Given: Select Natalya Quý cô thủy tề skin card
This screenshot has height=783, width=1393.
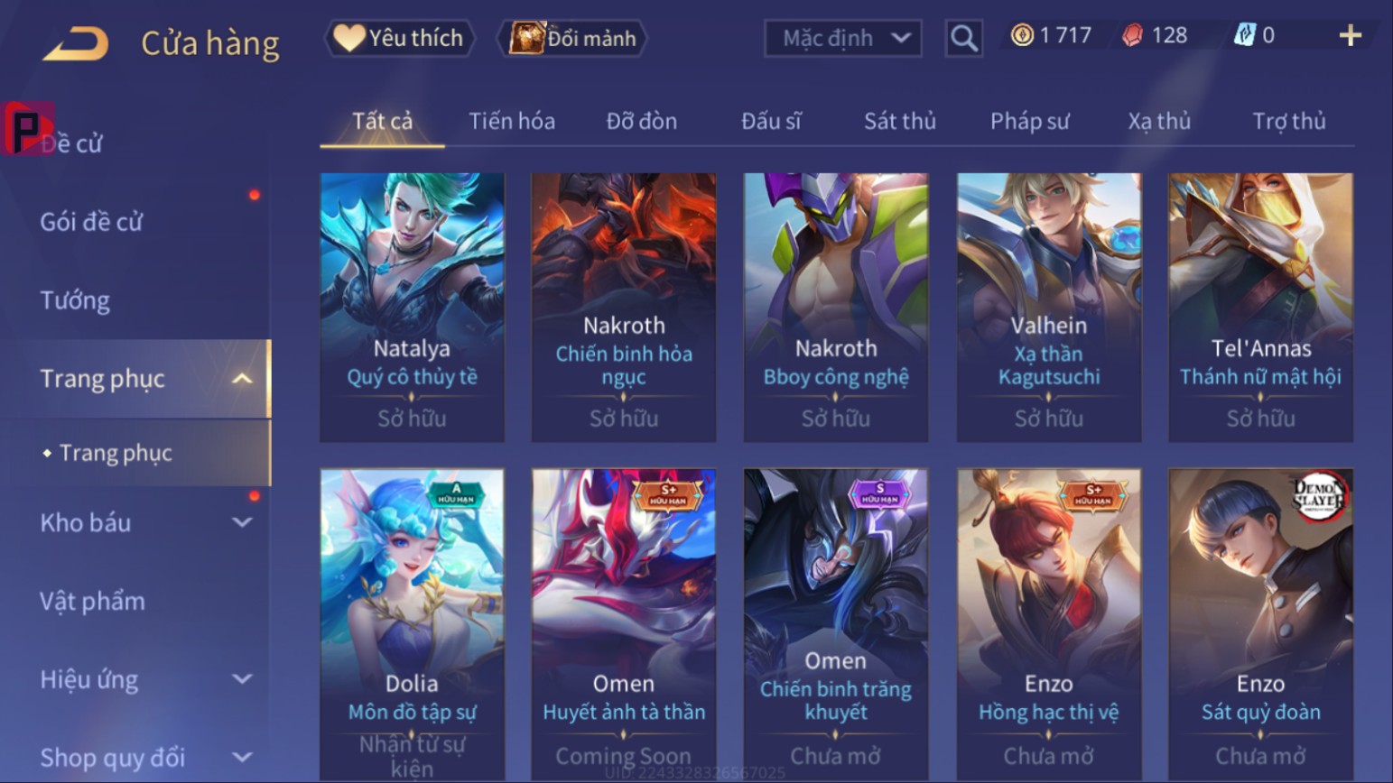Looking at the screenshot, I should (412, 307).
